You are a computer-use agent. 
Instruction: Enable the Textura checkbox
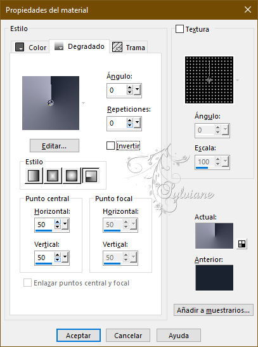(x=179, y=29)
